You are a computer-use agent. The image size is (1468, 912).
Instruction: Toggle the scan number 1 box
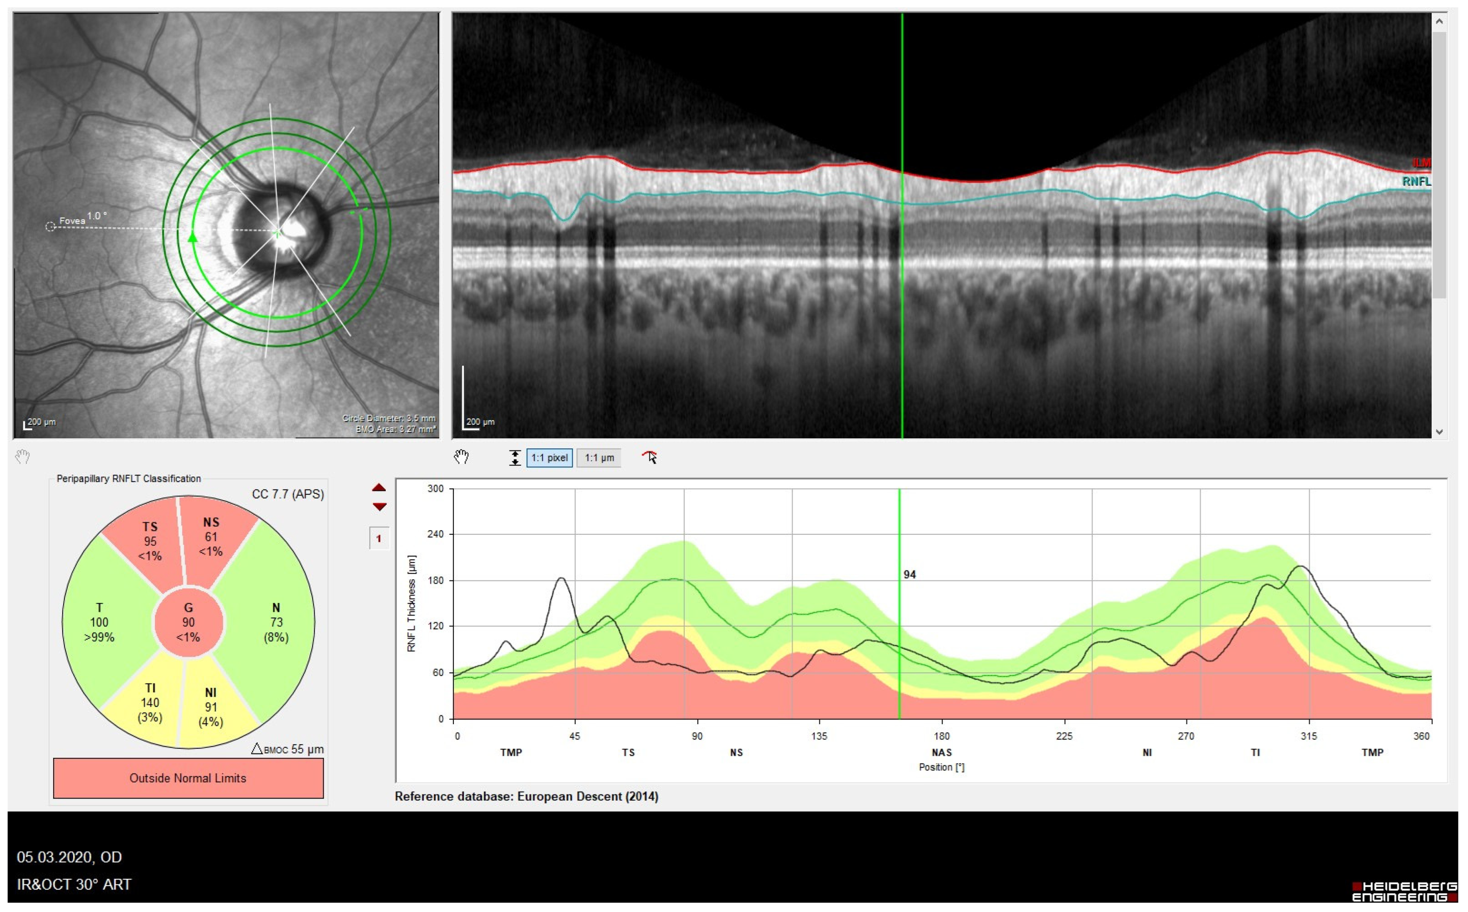tap(379, 538)
